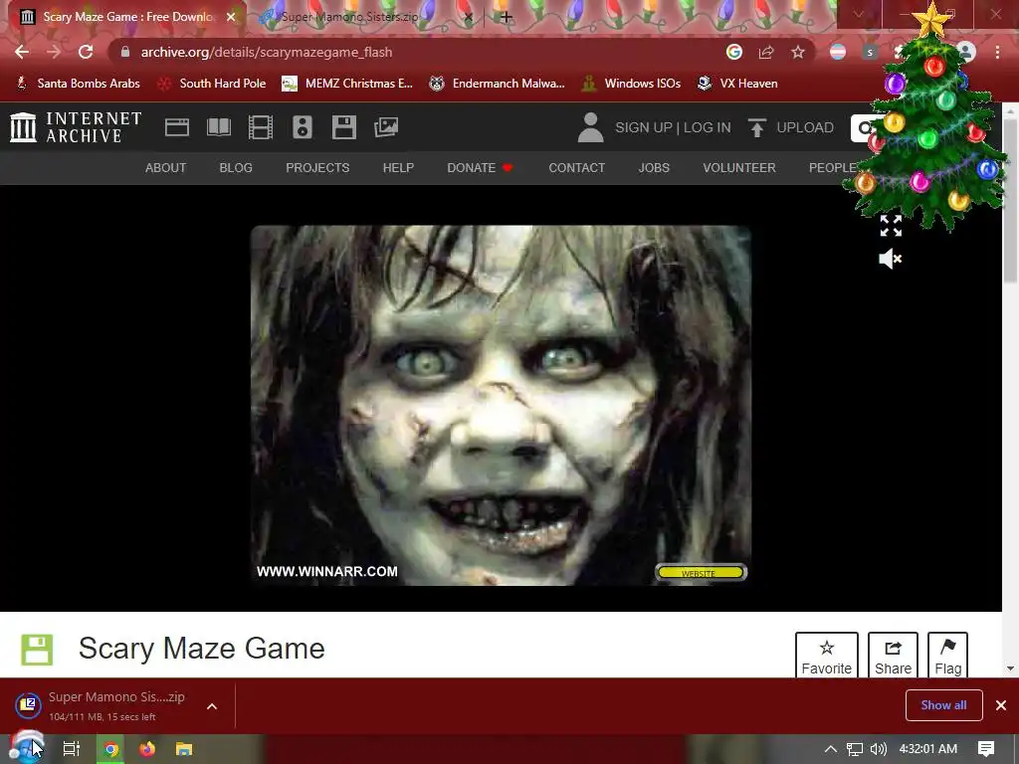Image resolution: width=1019 pixels, height=764 pixels.
Task: Go back in browser history
Action: 22,52
